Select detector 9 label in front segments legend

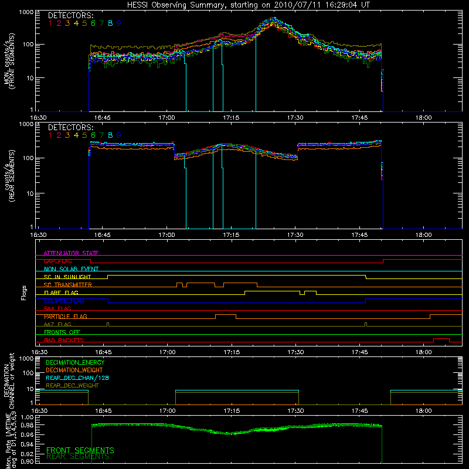[x=119, y=23]
